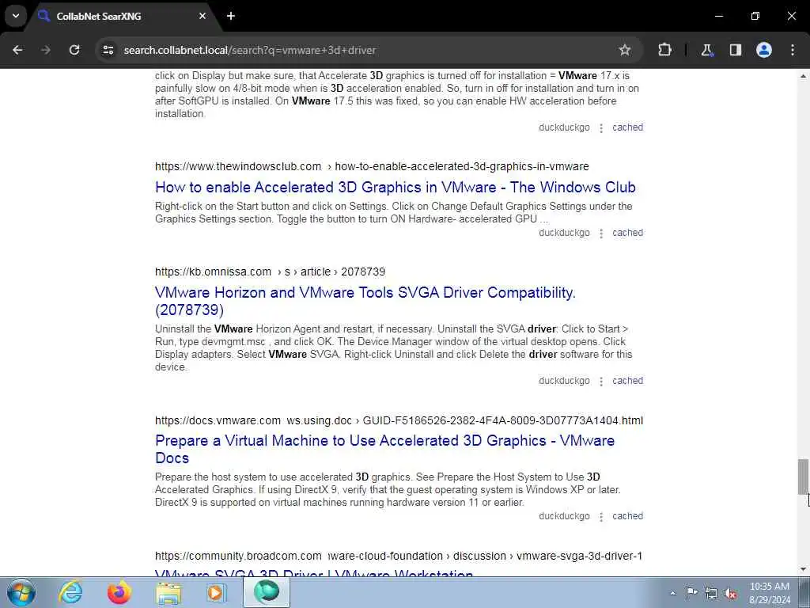This screenshot has width=810, height=608.
Task: Select the CollabNet SearXNG tab
Action: tap(123, 16)
